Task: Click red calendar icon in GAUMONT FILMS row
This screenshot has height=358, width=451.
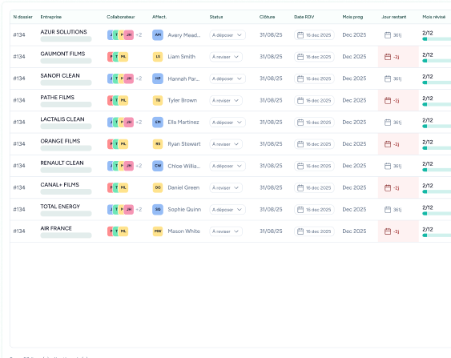Action: [388, 57]
